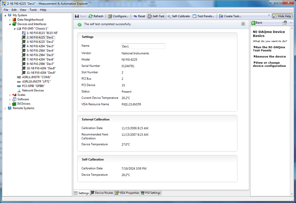
Task: Collapse the PXI-1045 Chassis 1 node
Action: pos(15,29)
